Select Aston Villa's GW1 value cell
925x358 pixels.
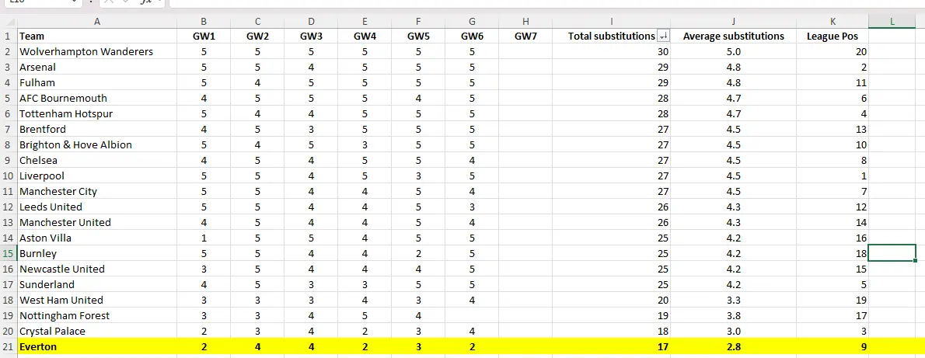point(204,238)
